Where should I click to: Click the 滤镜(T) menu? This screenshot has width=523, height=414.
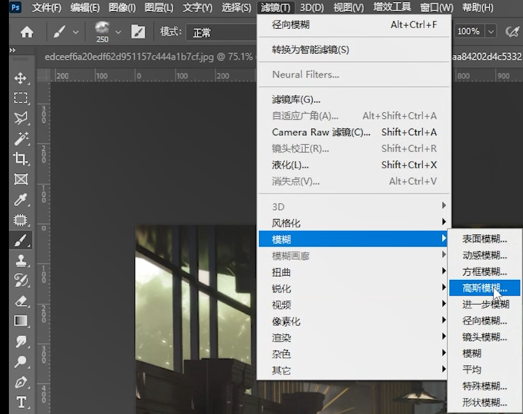pyautogui.click(x=275, y=8)
